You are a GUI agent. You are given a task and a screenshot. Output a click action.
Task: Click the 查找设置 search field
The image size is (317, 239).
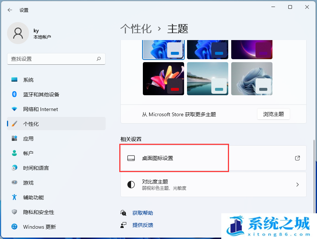[52, 59]
